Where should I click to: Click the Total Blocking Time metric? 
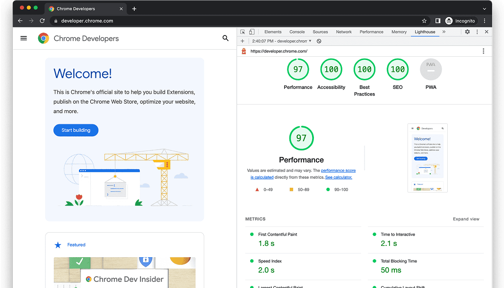426,266
